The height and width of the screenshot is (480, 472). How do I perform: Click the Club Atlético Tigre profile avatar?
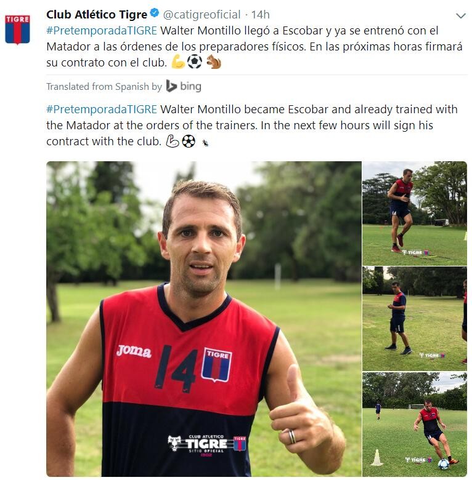[17, 30]
